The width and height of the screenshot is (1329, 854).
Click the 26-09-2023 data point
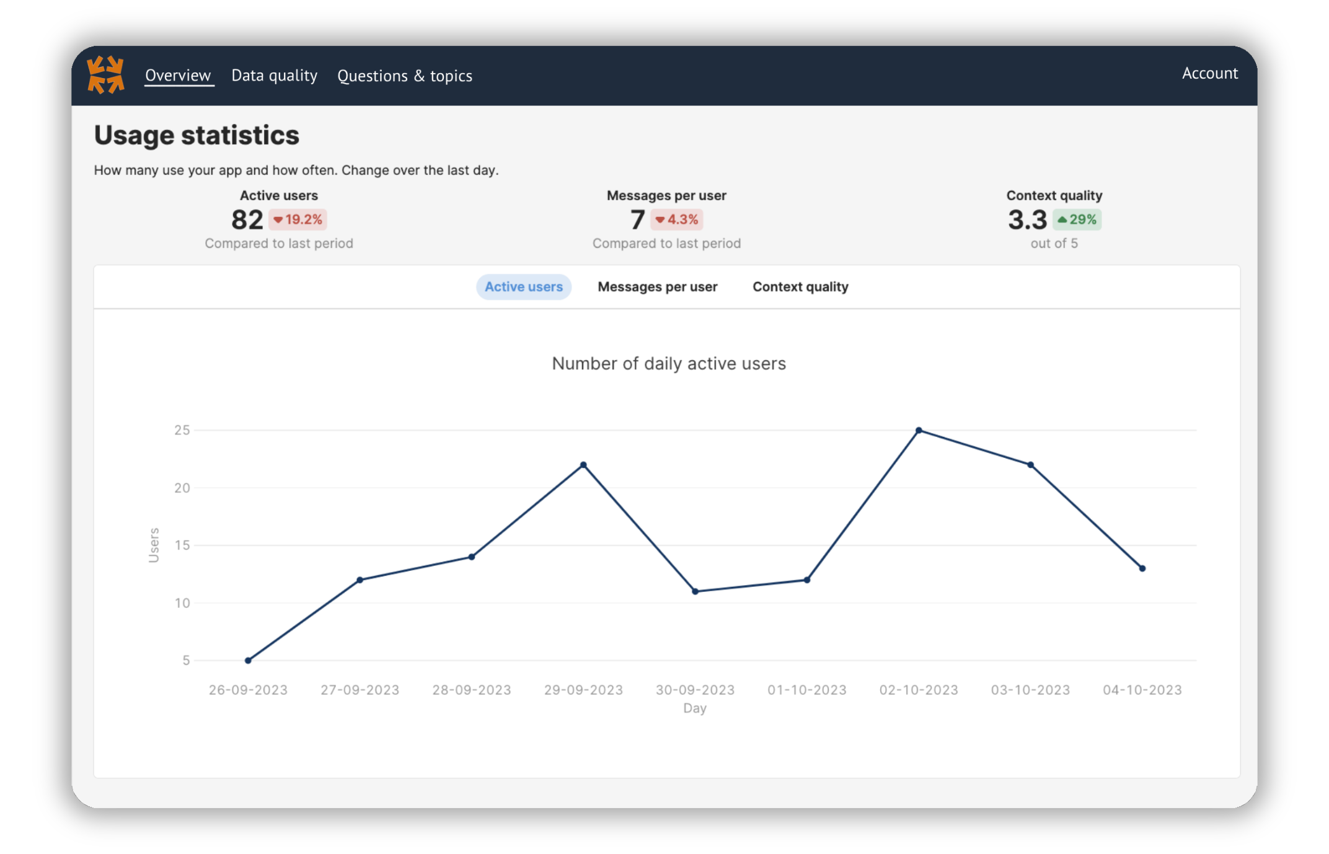coord(248,661)
